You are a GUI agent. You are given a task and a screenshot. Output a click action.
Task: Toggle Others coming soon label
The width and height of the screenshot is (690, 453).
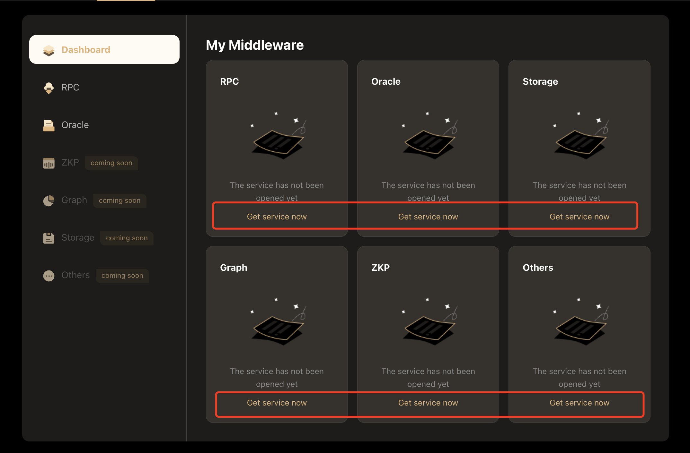(x=122, y=275)
